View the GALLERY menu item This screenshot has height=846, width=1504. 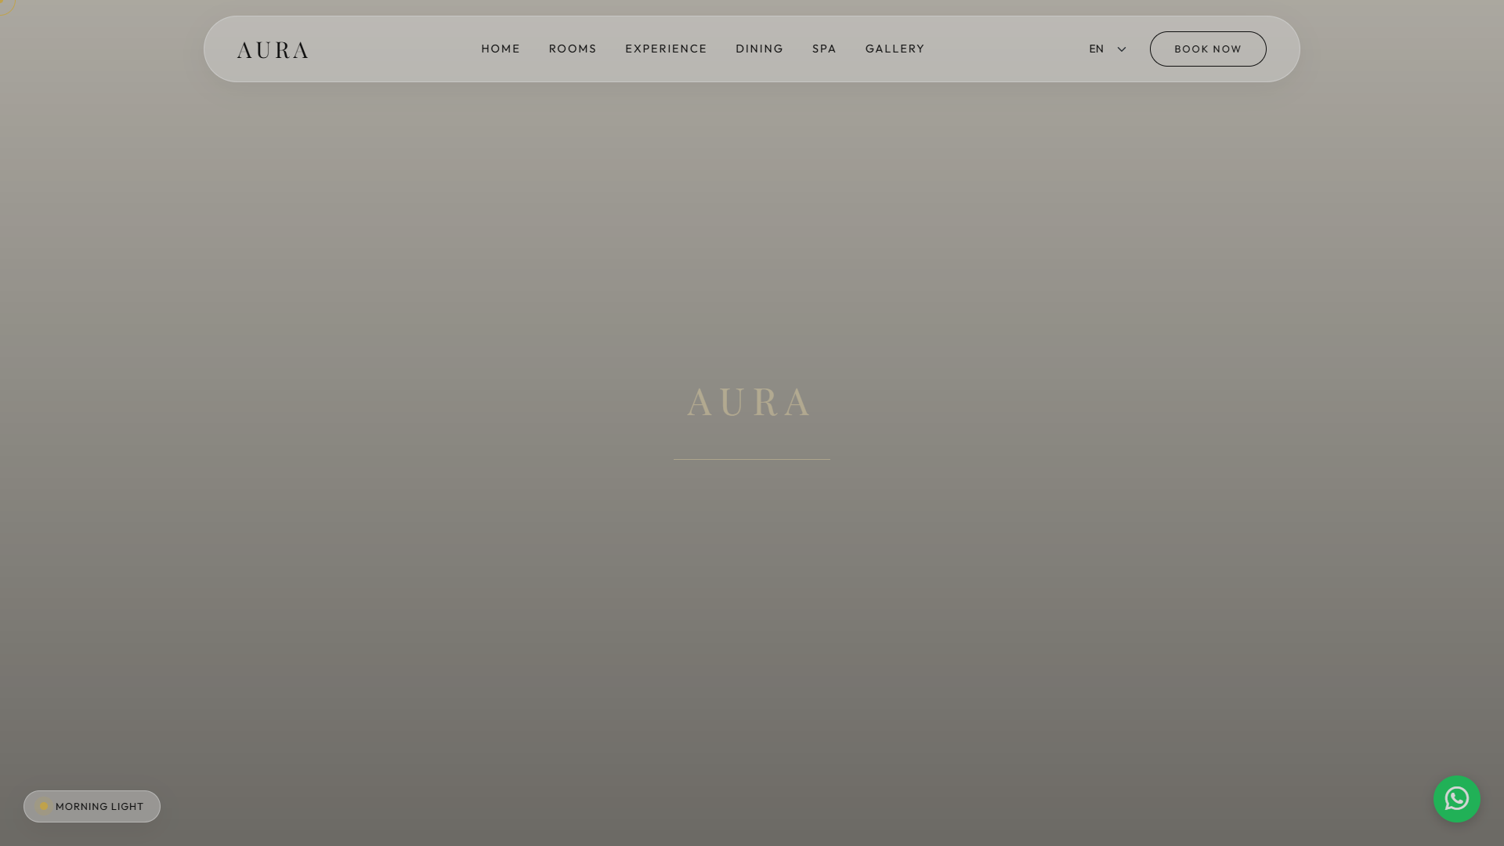pyautogui.click(x=895, y=49)
